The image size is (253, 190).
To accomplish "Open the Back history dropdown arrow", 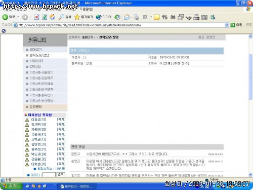I will 18,17.
